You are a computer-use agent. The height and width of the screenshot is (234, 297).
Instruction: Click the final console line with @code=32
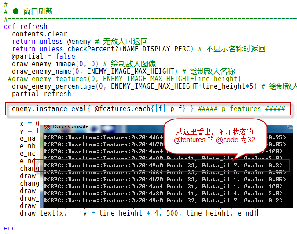pyautogui.click(x=163, y=201)
